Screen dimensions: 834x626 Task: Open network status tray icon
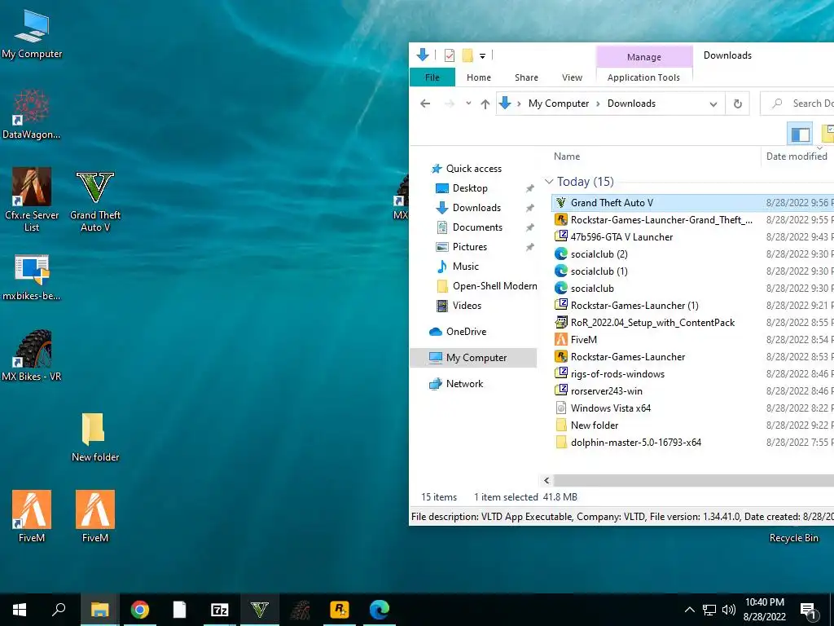point(709,610)
